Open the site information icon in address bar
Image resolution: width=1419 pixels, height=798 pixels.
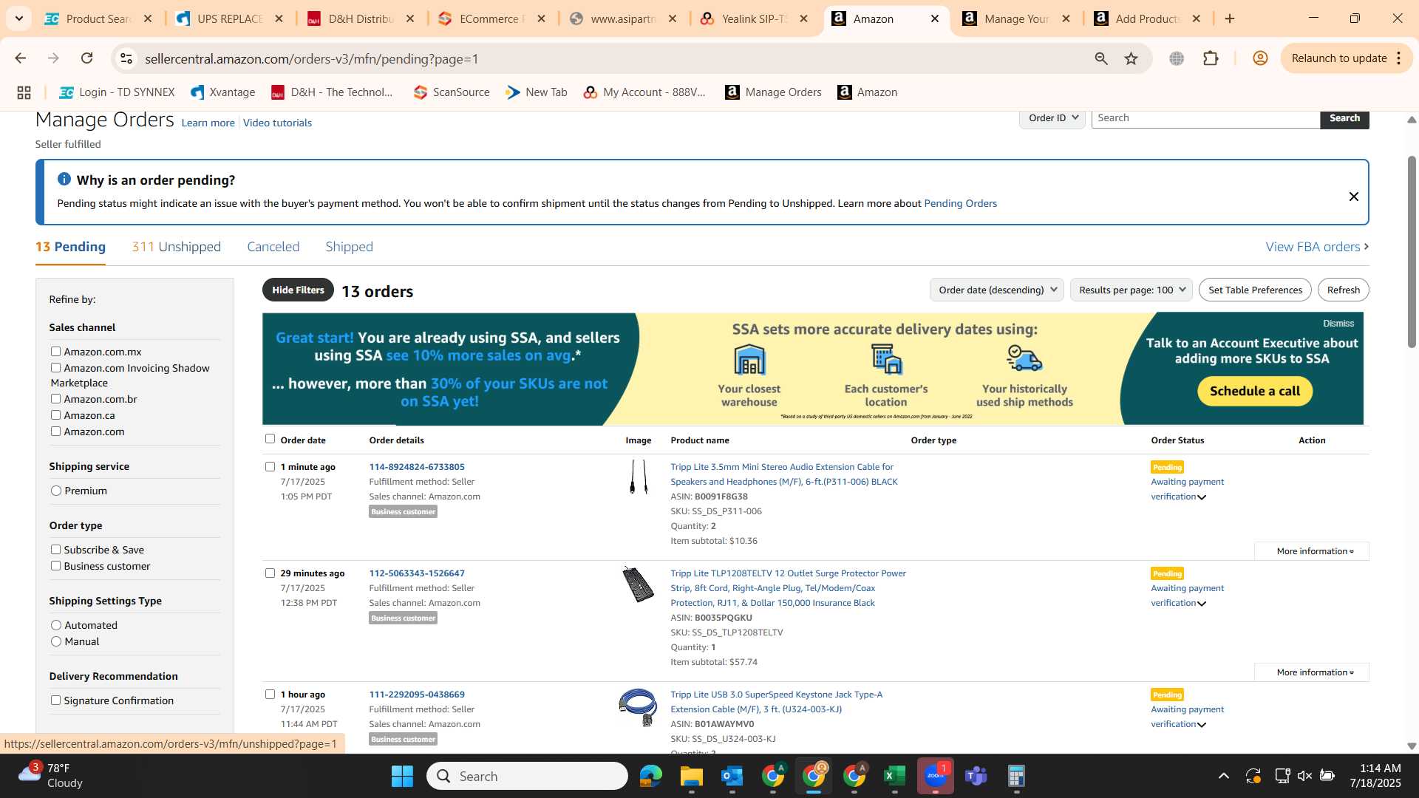pyautogui.click(x=126, y=58)
